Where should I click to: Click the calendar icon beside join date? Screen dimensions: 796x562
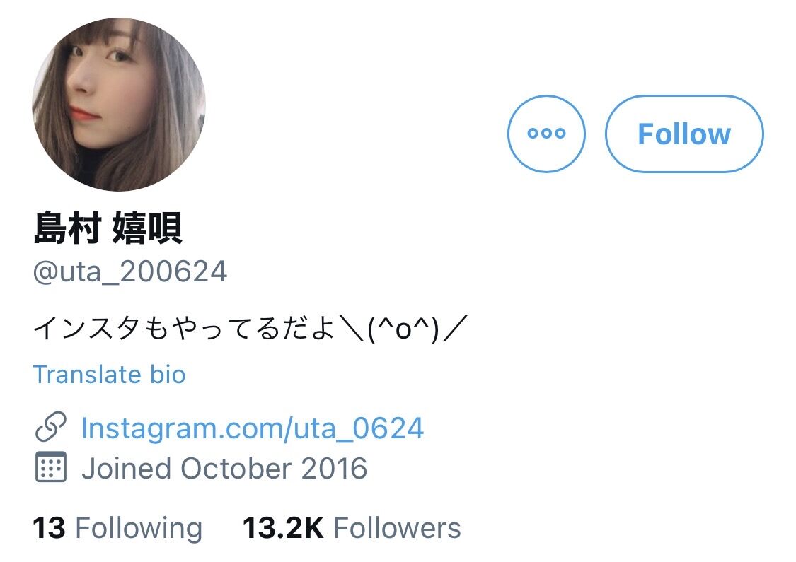[x=51, y=467]
